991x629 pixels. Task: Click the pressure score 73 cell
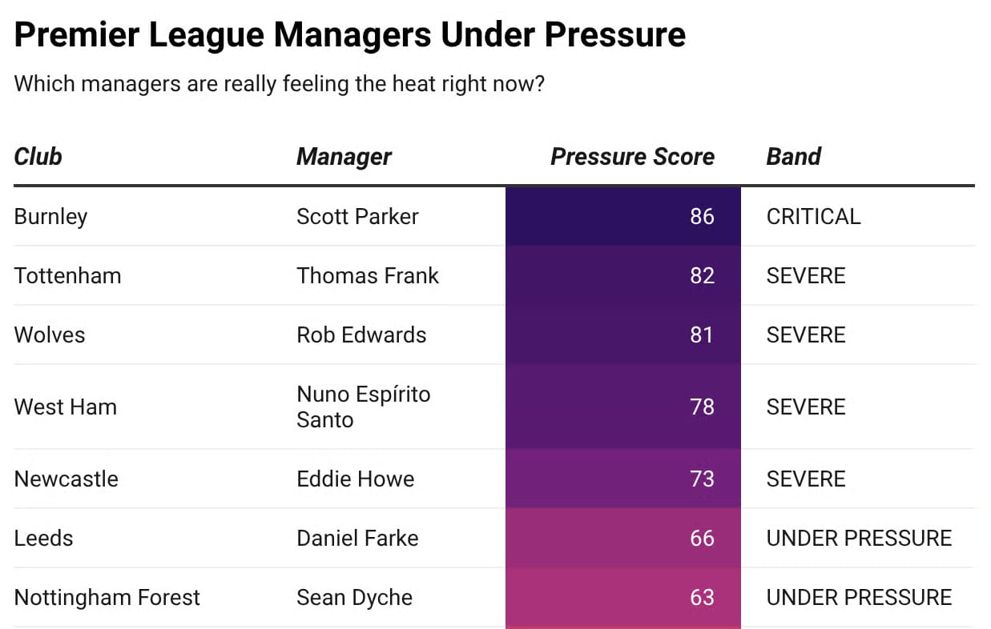tap(623, 479)
